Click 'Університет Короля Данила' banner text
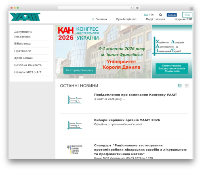Image resolution: width=202 pixels, height=171 pixels. pyautogui.click(x=122, y=64)
